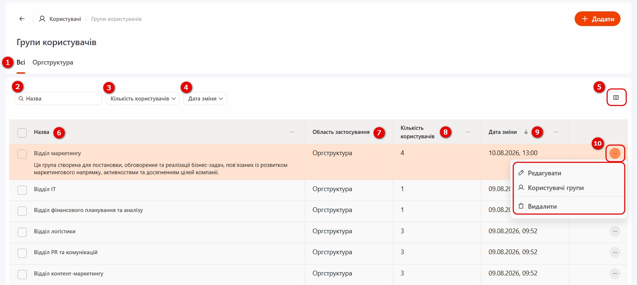Click actions button for Відділ маркетингу row
The height and width of the screenshot is (285, 637).
[x=615, y=153]
